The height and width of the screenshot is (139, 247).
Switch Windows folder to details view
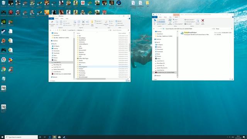pos(127,81)
